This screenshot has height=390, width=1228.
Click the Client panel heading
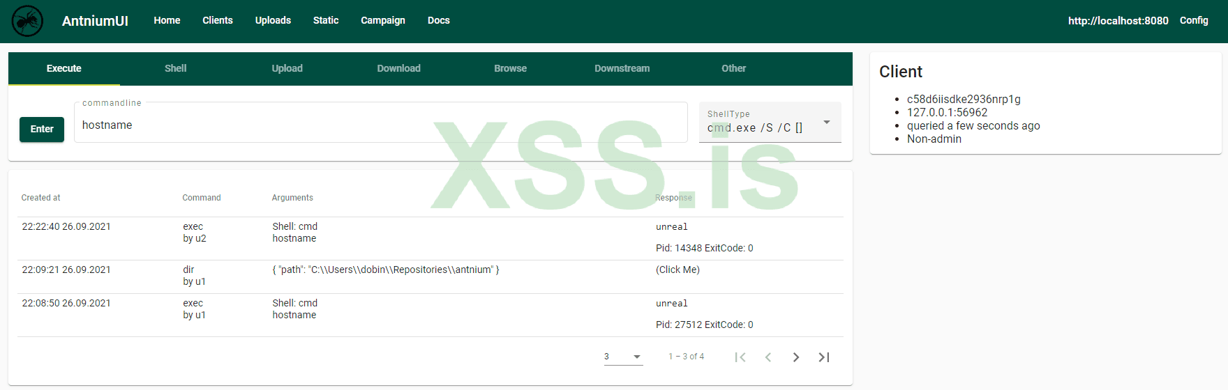click(x=901, y=72)
